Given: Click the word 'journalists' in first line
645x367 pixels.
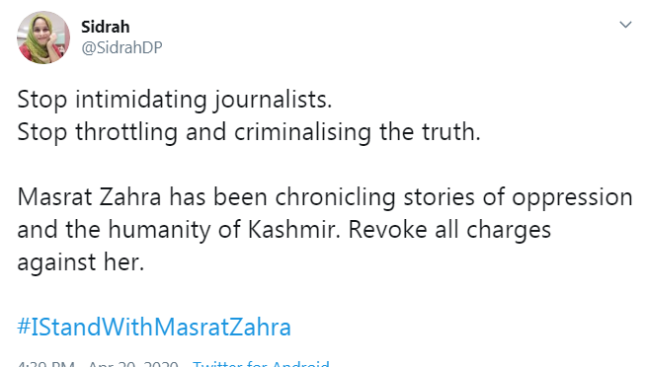Looking at the screenshot, I should [271, 100].
